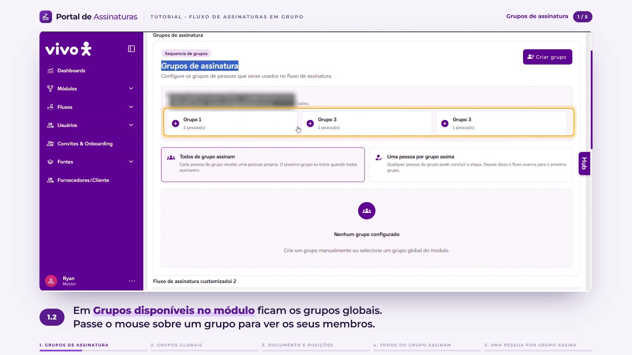The height and width of the screenshot is (355, 632).
Task: Expand the Módulos menu chevron
Action: 131,89
